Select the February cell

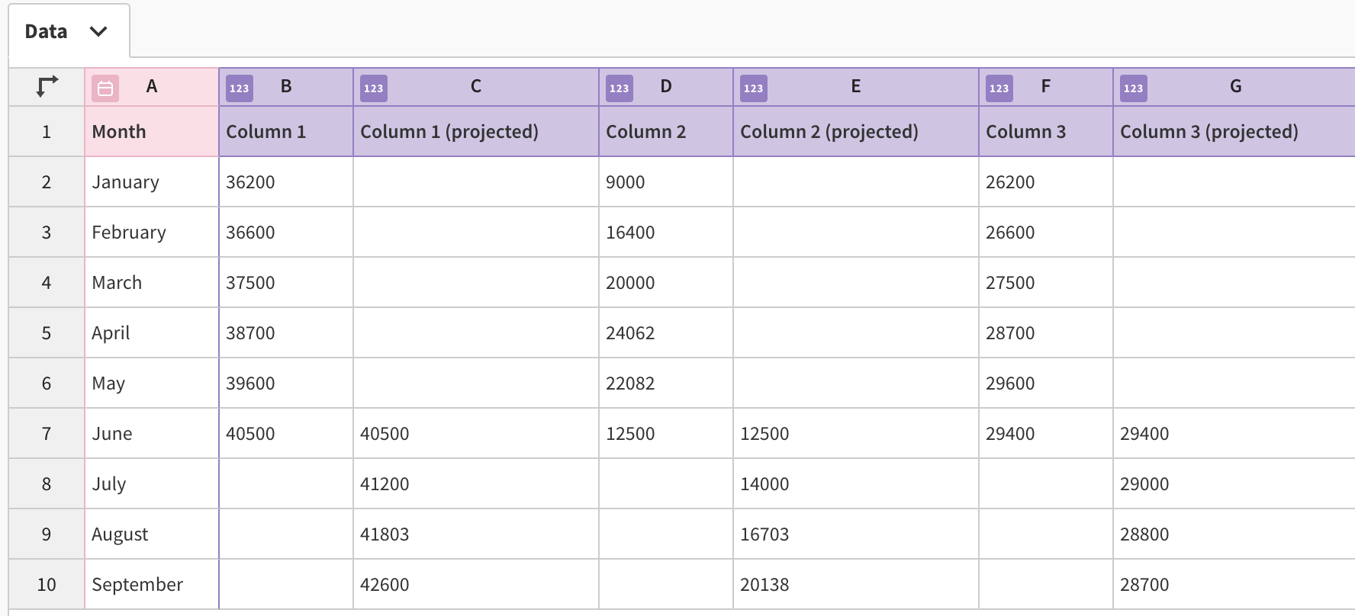[x=152, y=233]
